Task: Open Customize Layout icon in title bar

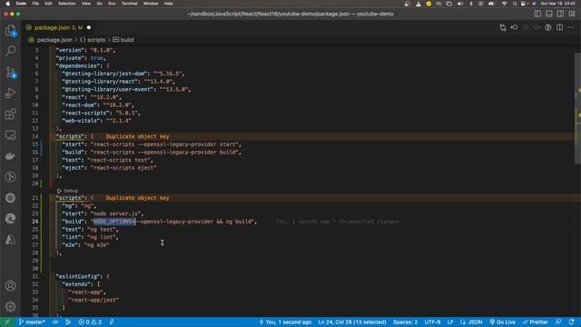Action: (572, 15)
